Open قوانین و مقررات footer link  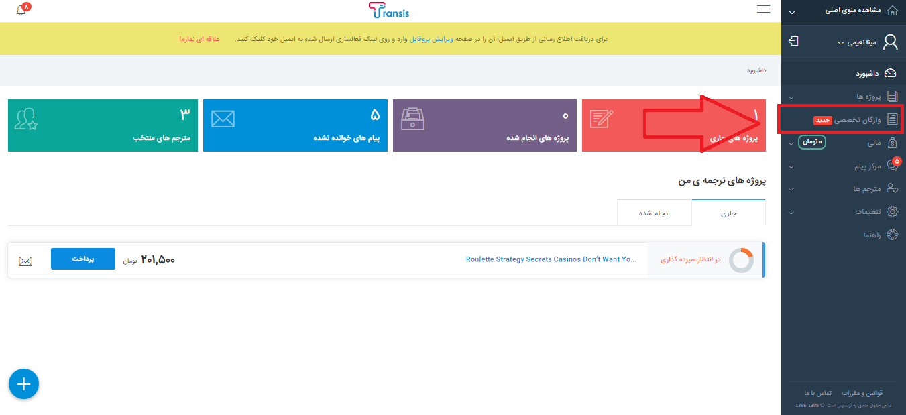tap(862, 392)
